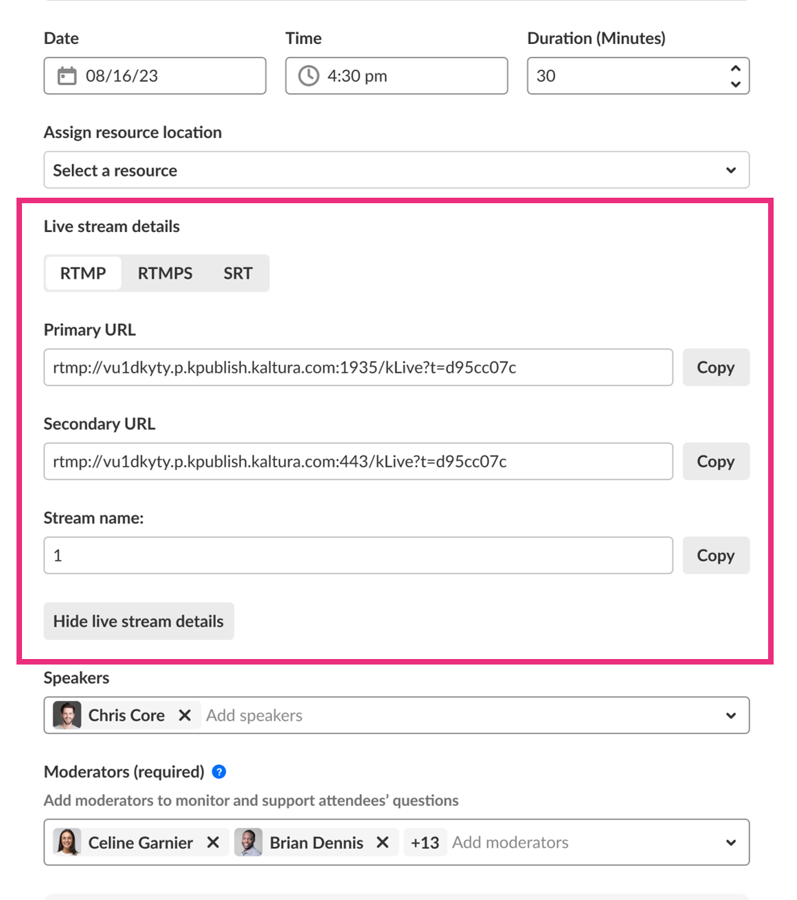Switch to the RTMPS tab

[x=165, y=273]
